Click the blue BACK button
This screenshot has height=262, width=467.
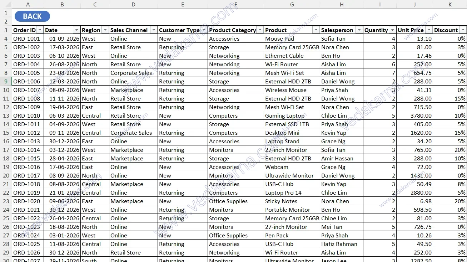(32, 16)
